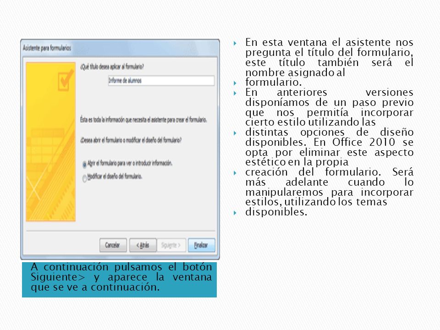
Task: Go back with the < Atrás button
Action: [x=143, y=245]
